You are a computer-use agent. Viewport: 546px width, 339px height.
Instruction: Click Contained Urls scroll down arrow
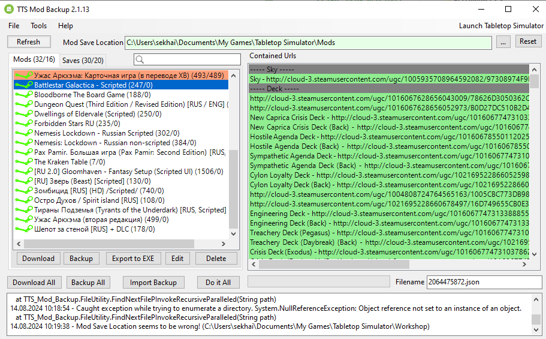[x=535, y=254]
